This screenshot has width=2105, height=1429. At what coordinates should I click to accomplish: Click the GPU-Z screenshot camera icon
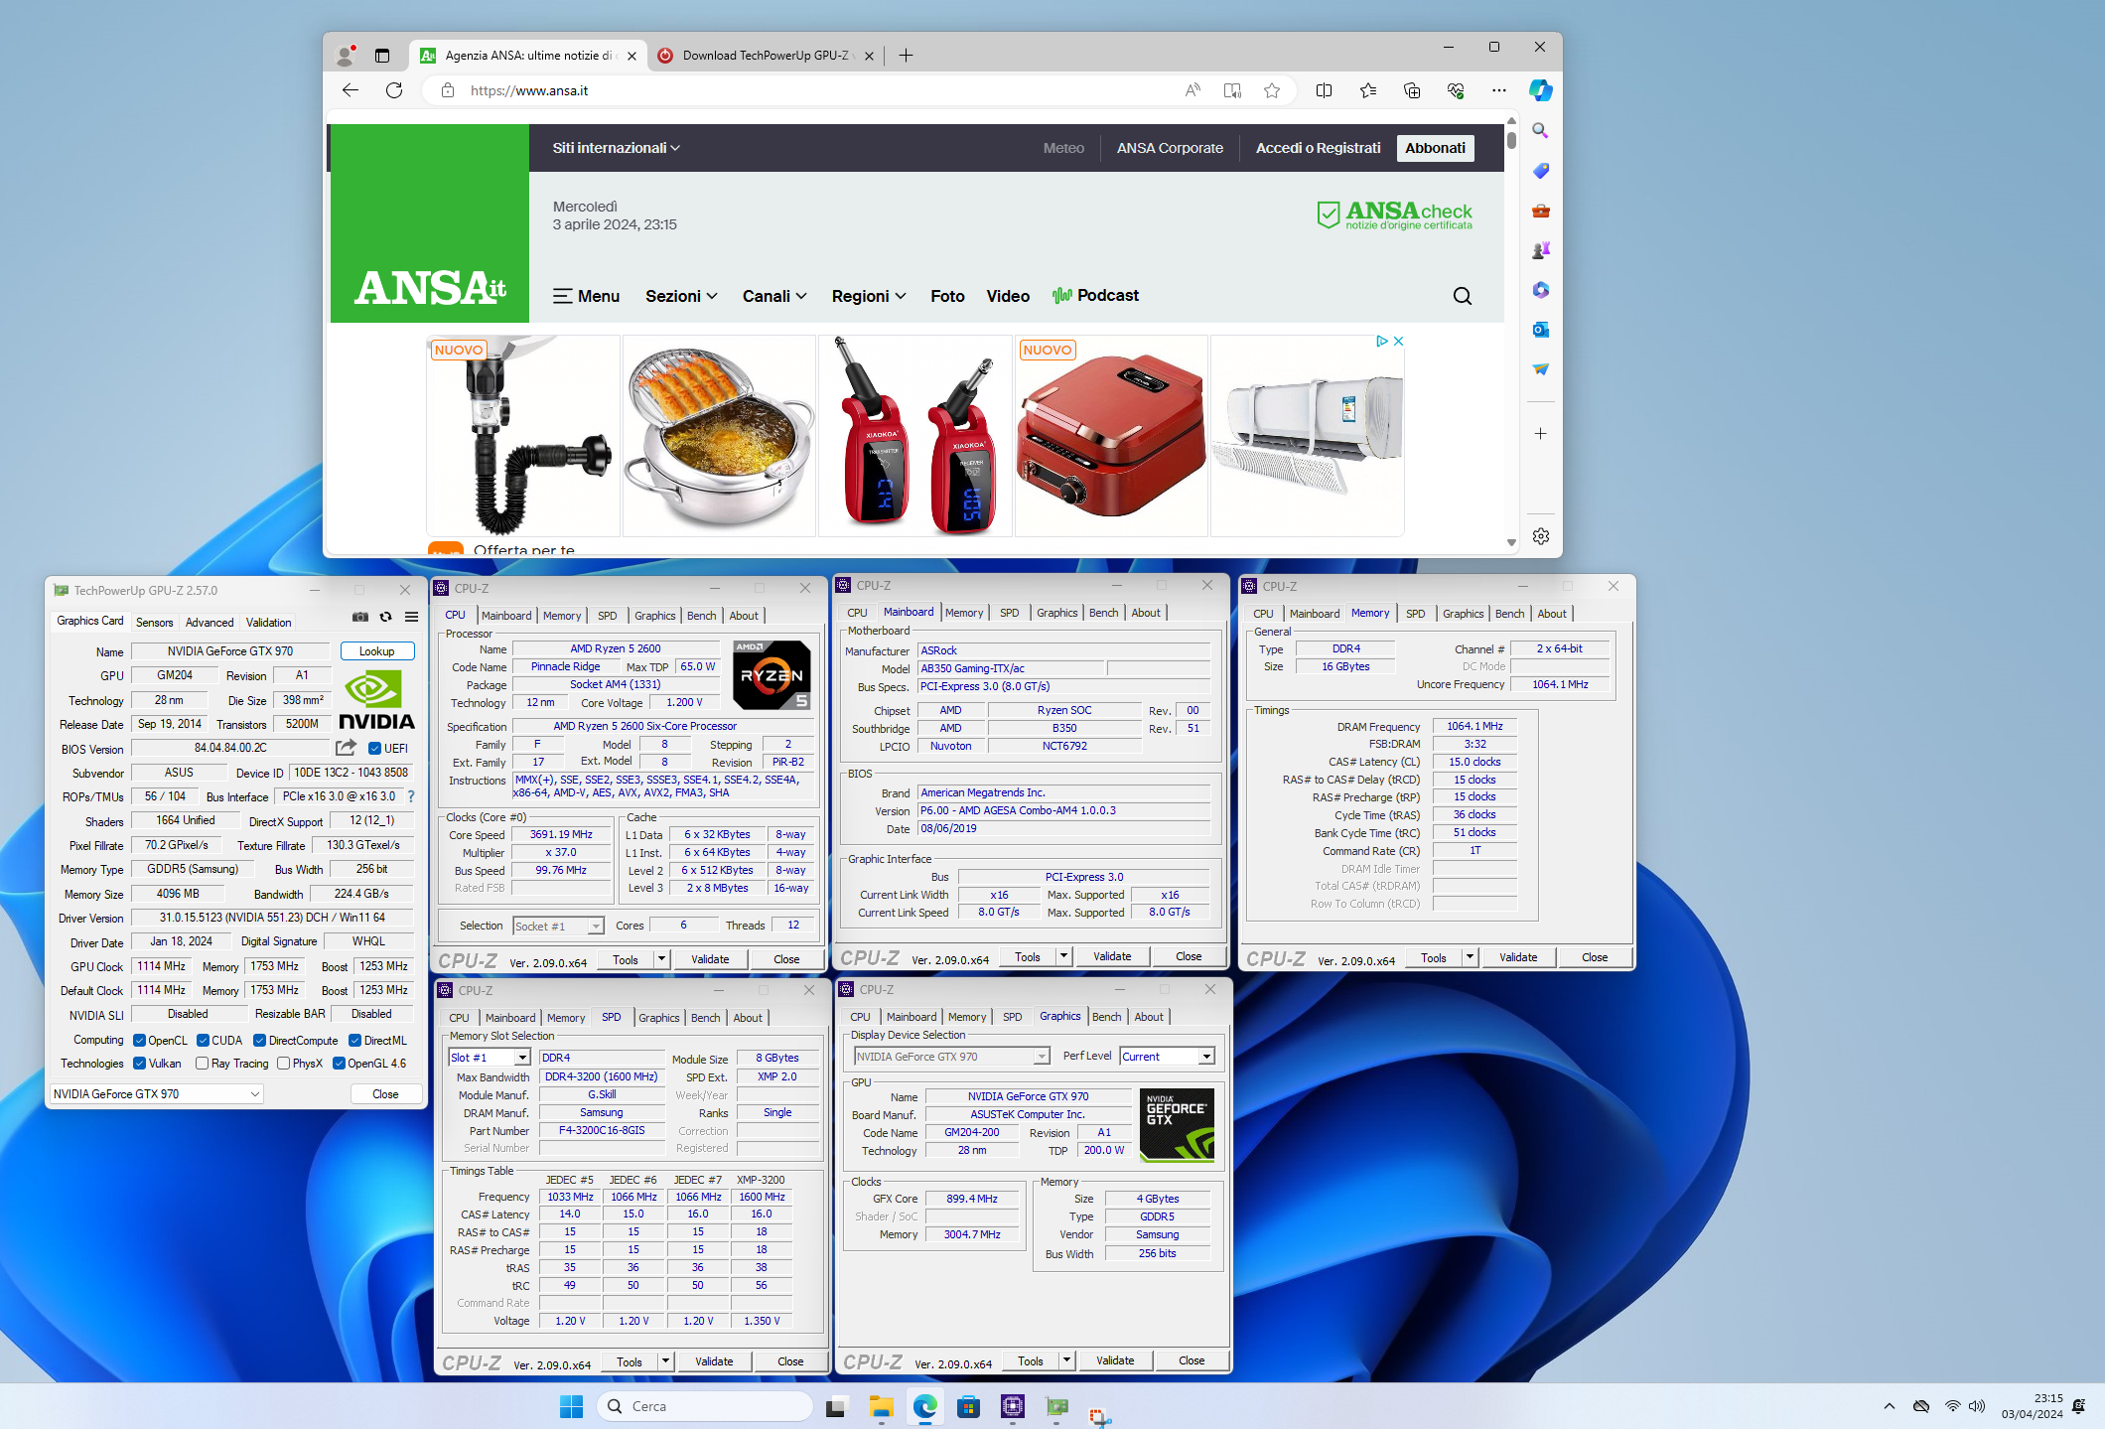(360, 617)
